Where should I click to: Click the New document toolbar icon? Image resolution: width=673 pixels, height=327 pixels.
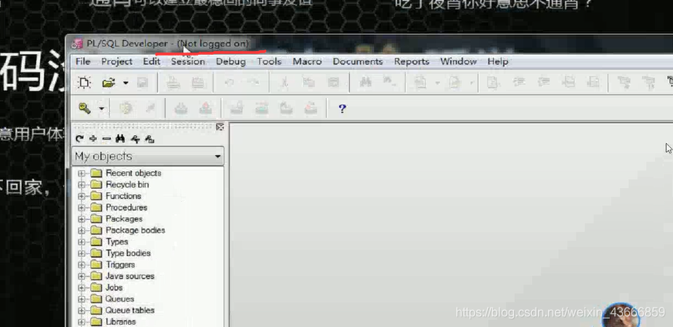[85, 83]
